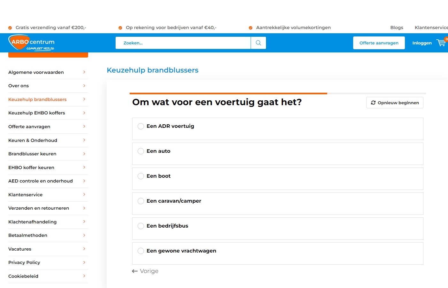Open Keuzehulp EHBO koffers menu item

[37, 113]
